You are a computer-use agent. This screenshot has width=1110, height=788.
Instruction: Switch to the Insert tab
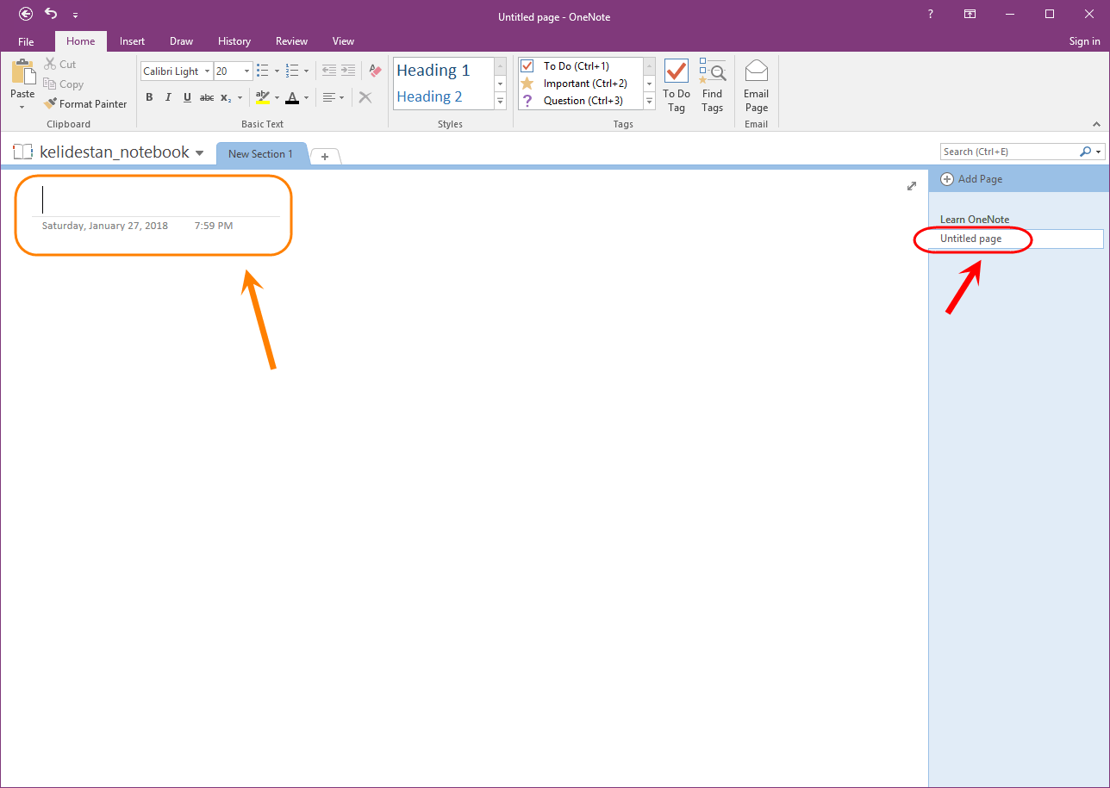(x=132, y=41)
